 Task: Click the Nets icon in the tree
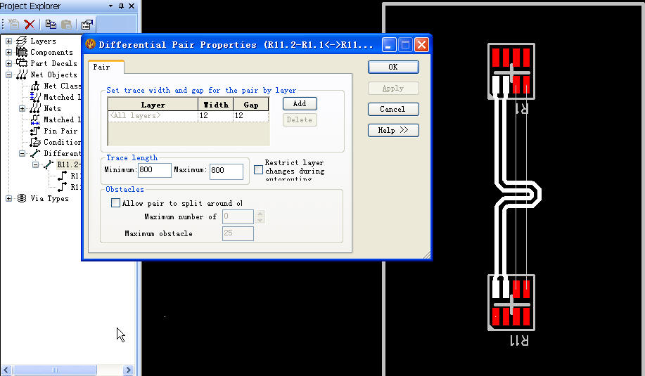35,108
